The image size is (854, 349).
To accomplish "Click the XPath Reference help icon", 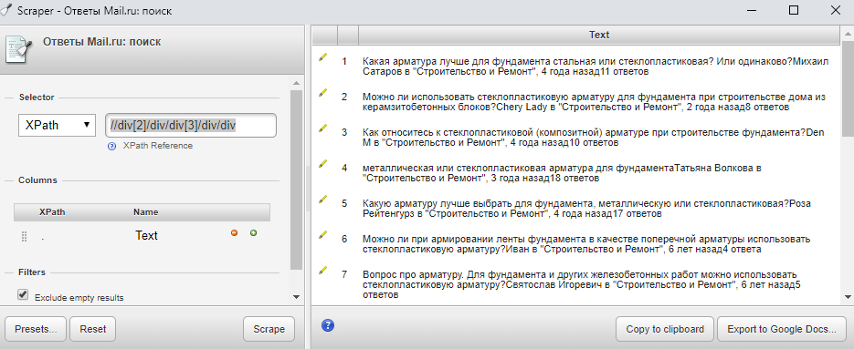I will tap(112, 146).
